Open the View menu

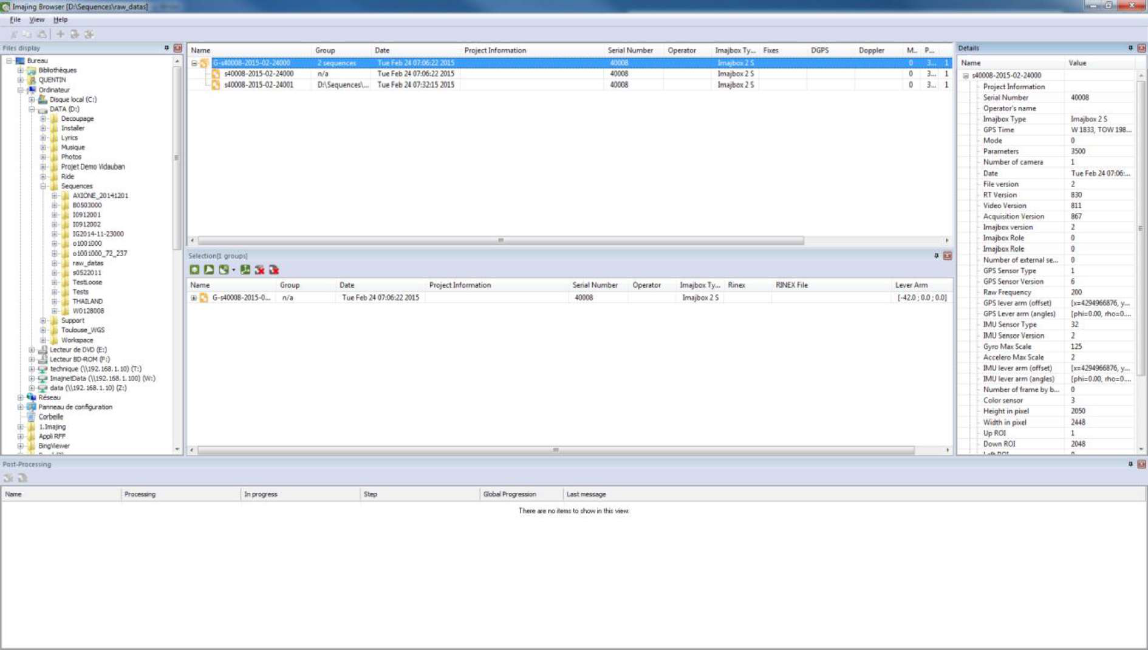click(37, 19)
